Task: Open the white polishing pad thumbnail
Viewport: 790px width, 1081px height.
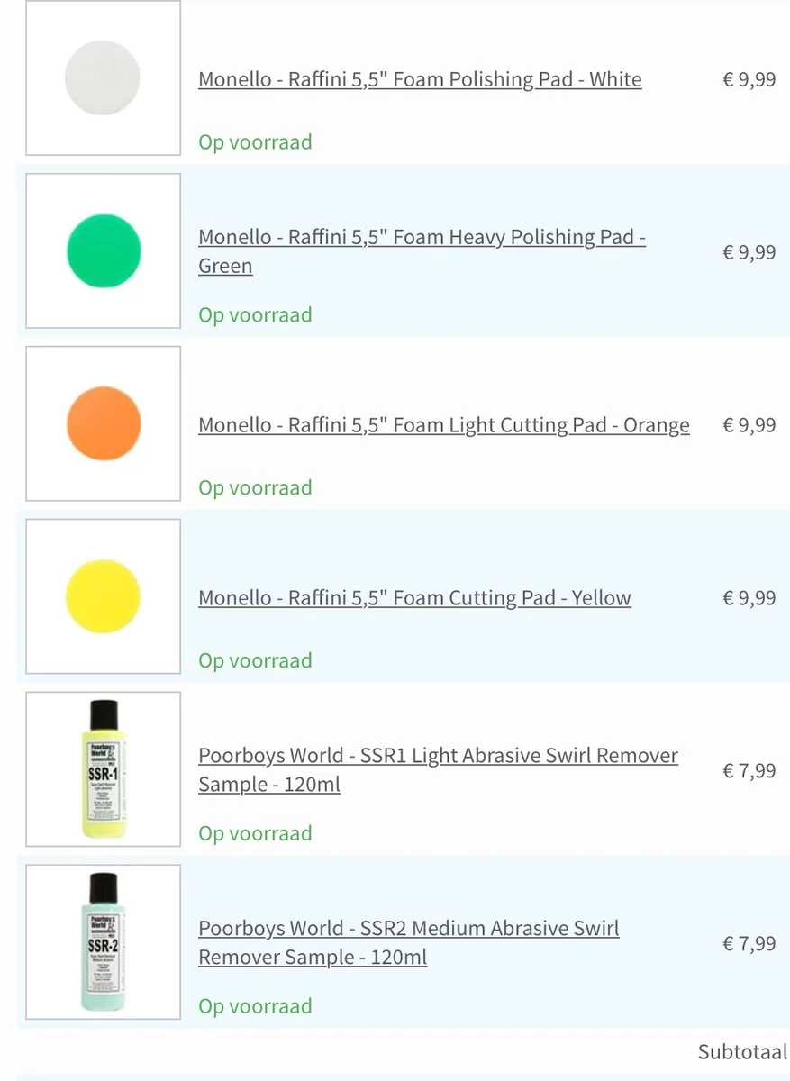Action: (x=103, y=78)
